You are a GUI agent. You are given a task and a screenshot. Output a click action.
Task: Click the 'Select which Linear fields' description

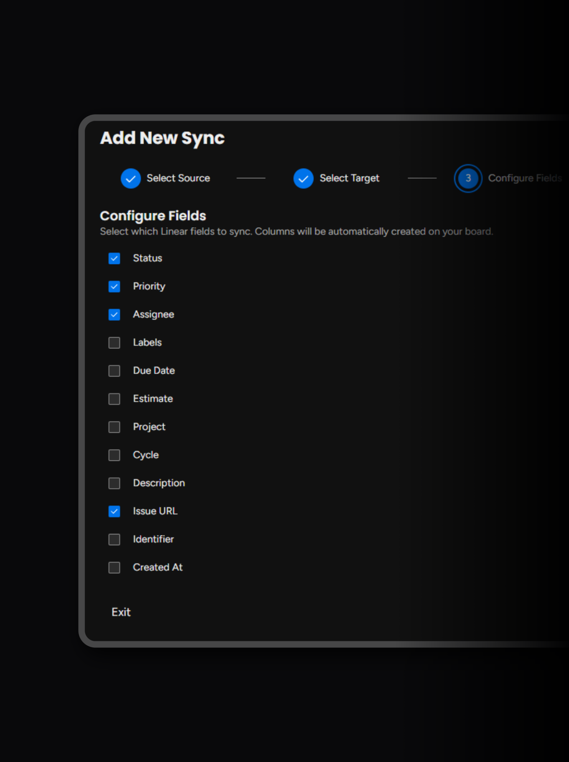point(297,232)
